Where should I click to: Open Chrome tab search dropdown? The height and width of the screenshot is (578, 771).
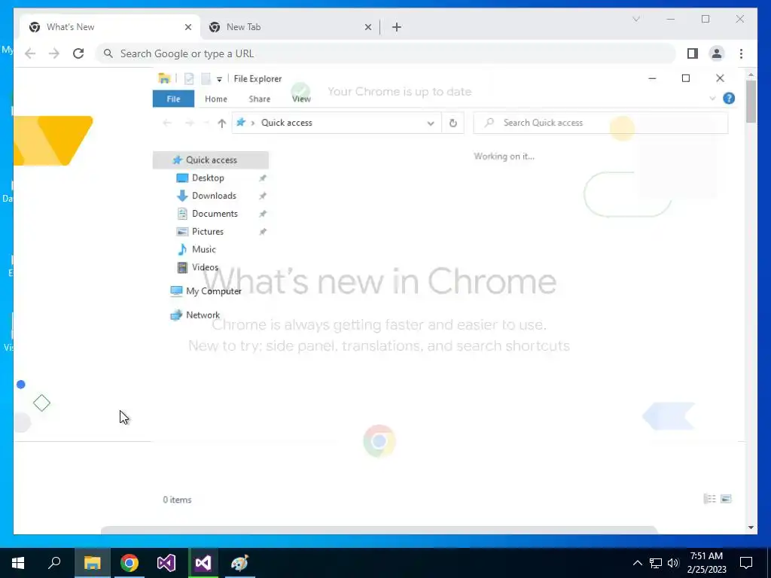(x=635, y=19)
